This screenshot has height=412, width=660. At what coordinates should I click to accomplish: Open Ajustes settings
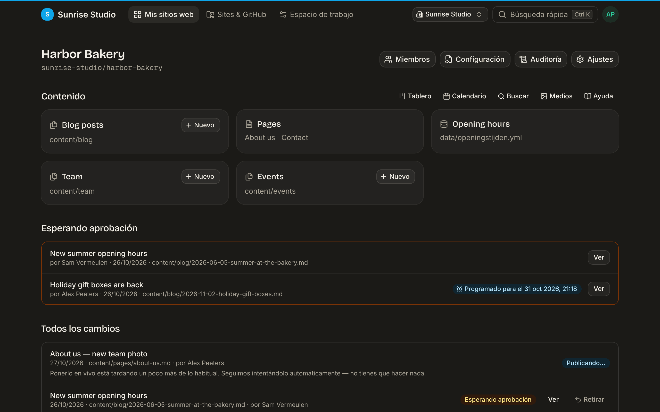(x=595, y=59)
